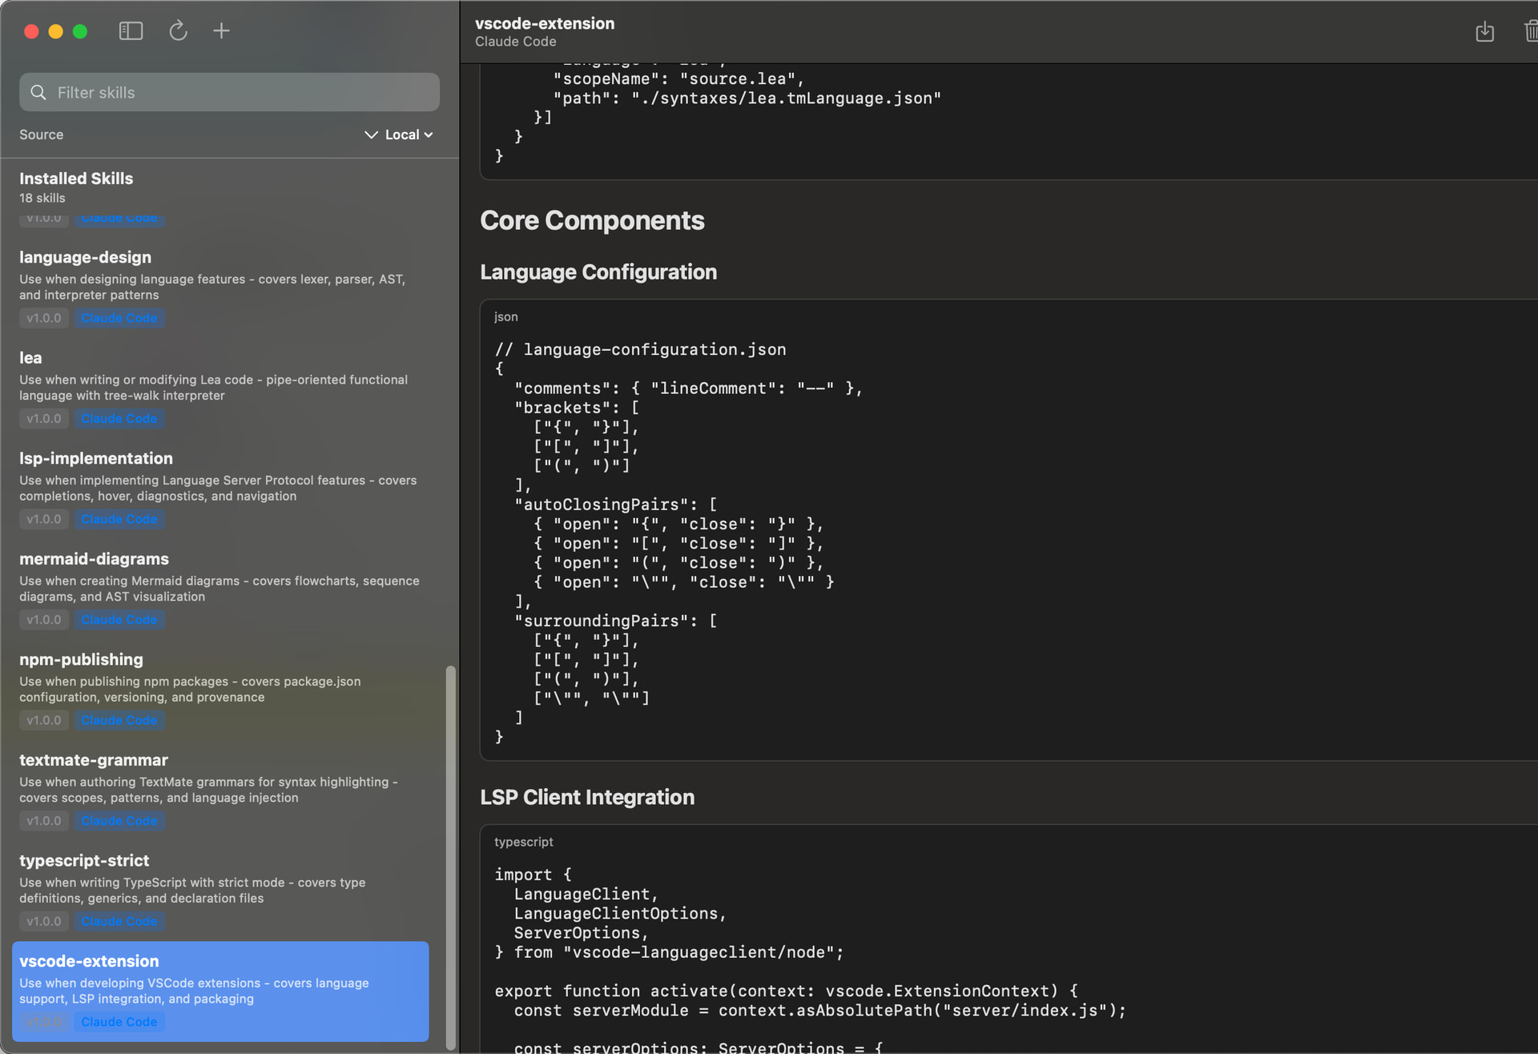Toggle the sidebar panel icon

131,31
